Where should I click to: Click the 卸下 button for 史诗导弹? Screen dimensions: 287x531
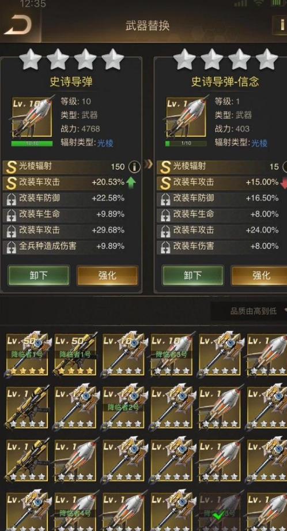point(39,275)
